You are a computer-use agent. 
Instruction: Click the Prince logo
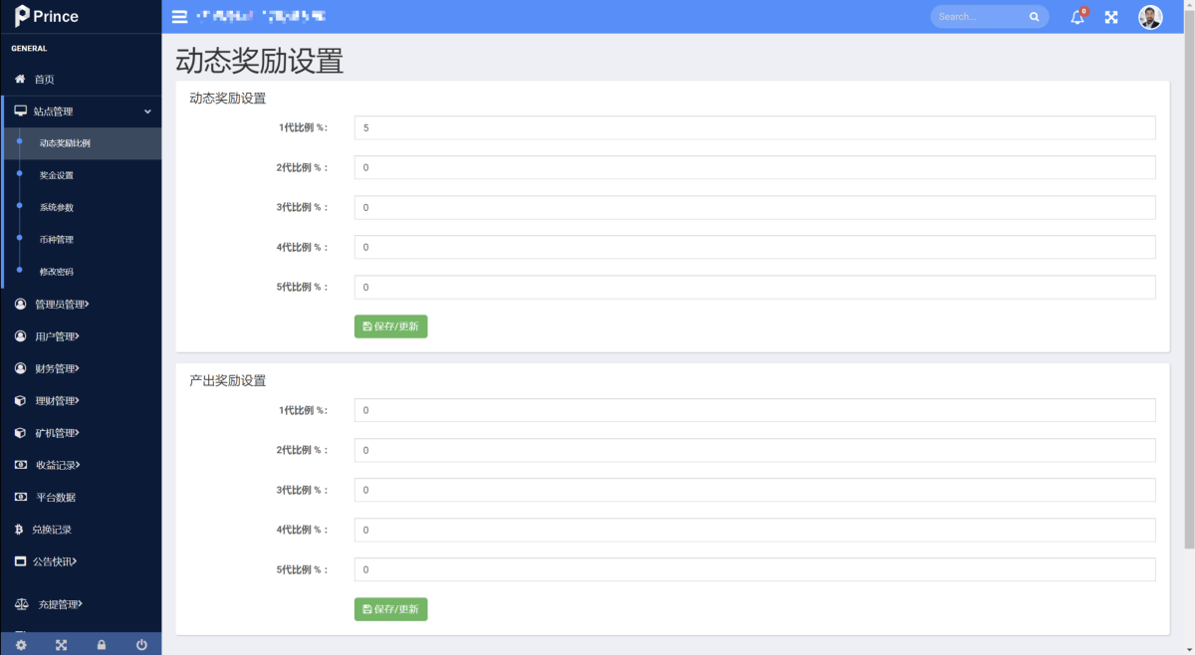point(46,16)
